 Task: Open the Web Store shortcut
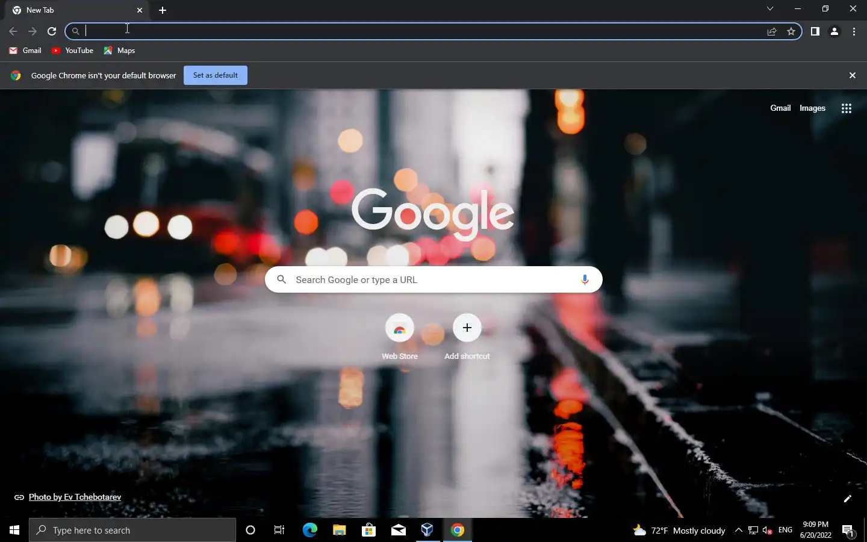[400, 337]
